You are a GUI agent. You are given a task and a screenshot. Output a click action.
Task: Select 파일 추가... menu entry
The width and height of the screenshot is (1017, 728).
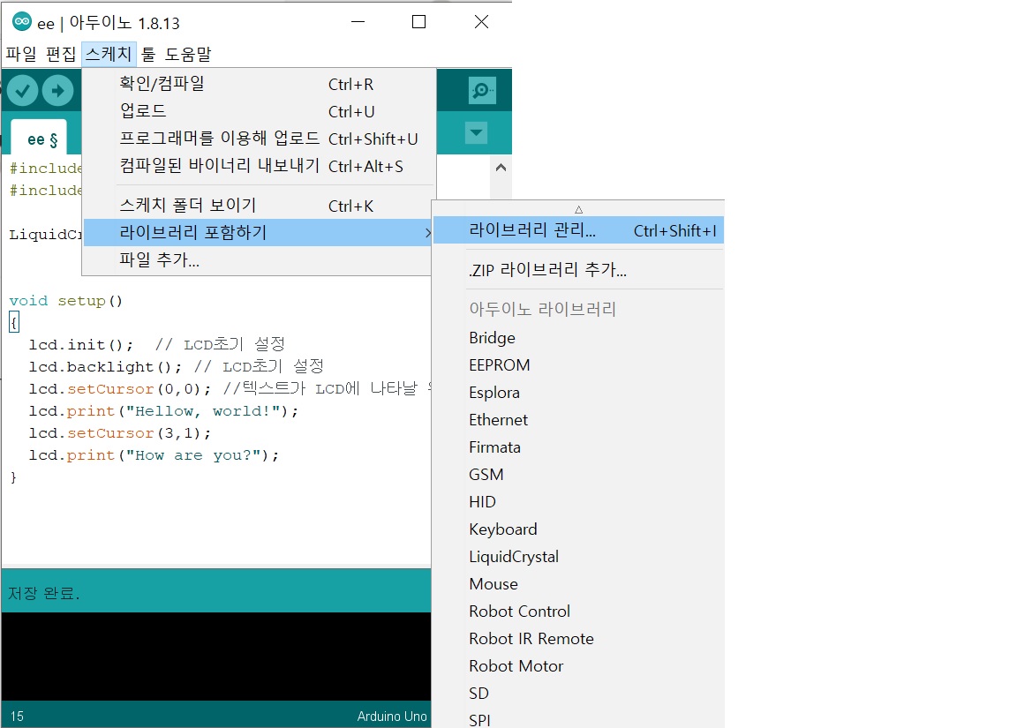pyautogui.click(x=258, y=260)
